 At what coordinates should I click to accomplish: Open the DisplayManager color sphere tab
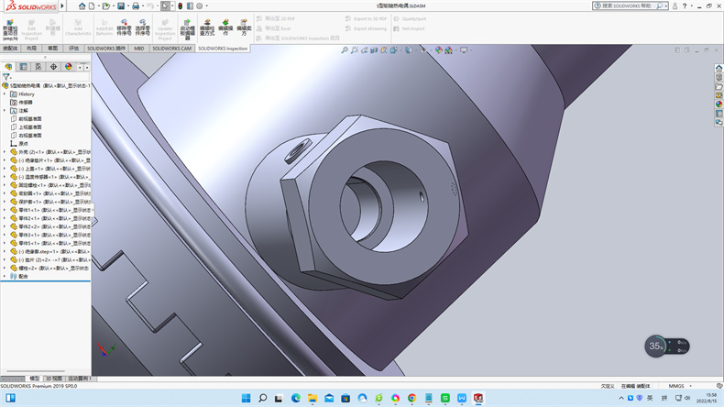(69, 67)
